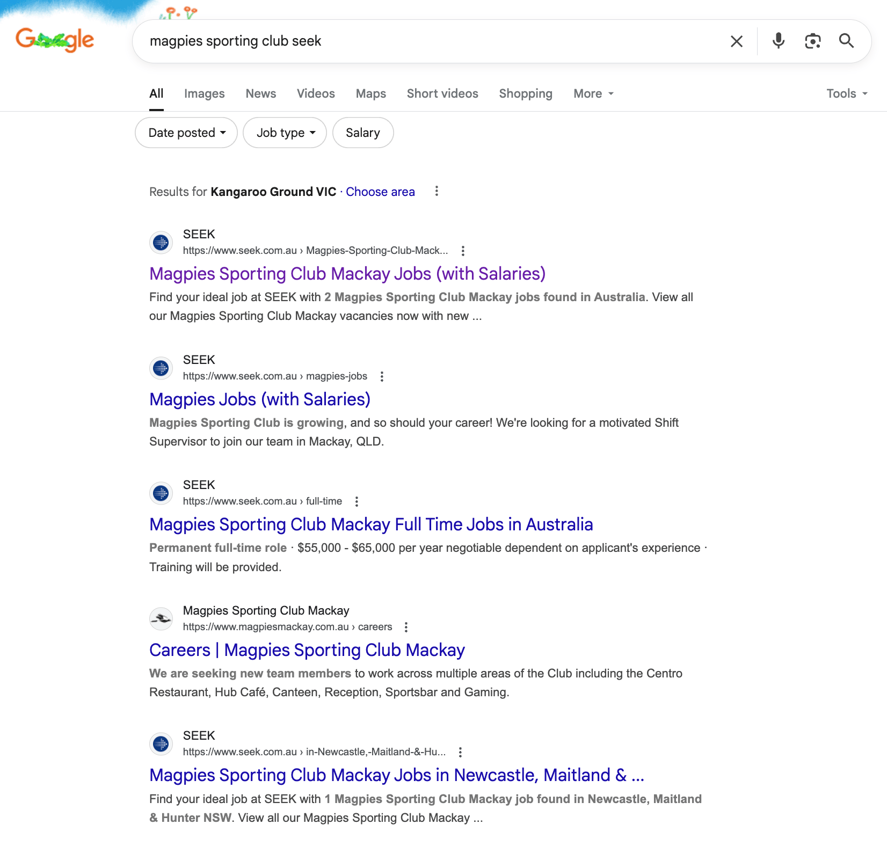Switch to the Videos tab
The height and width of the screenshot is (846, 887).
(316, 93)
